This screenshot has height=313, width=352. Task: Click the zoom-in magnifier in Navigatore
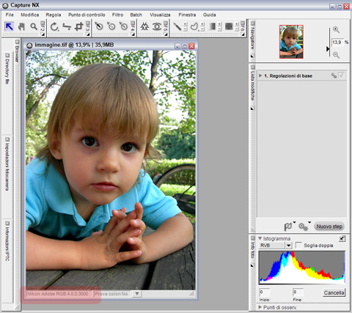click(x=336, y=30)
